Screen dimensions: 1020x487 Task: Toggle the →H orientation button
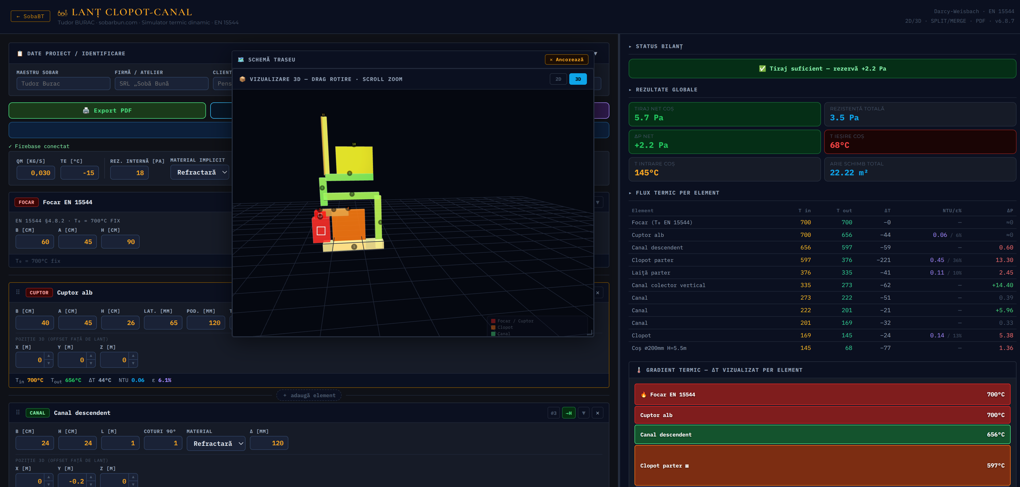point(569,413)
